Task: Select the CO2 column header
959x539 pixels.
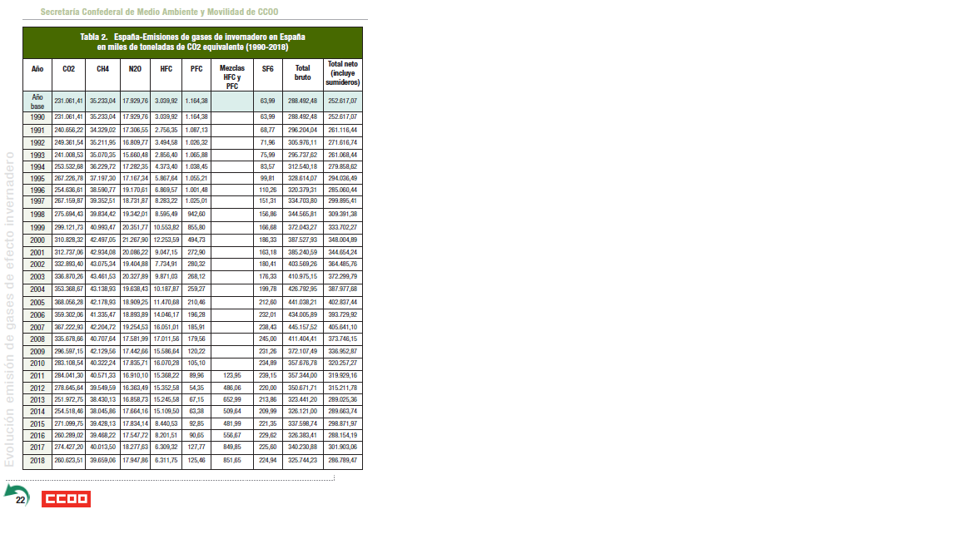Action: coord(69,69)
